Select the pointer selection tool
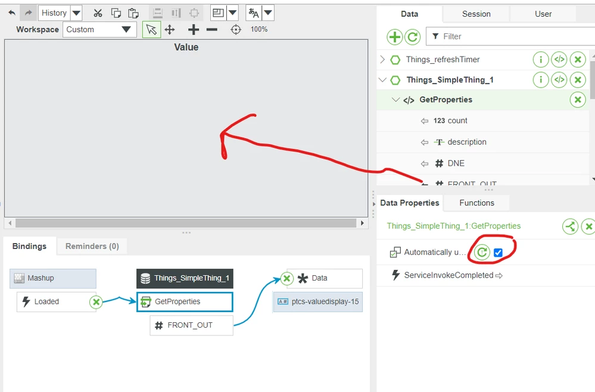Viewport: 595px width, 392px height. [151, 29]
